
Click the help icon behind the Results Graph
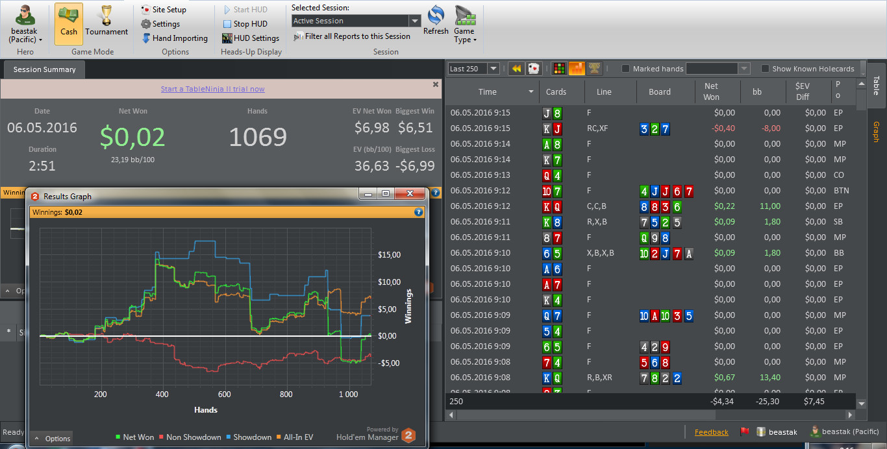(x=436, y=192)
